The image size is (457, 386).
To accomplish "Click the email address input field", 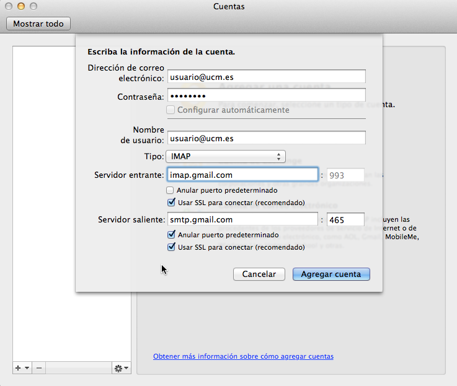I will coord(266,76).
